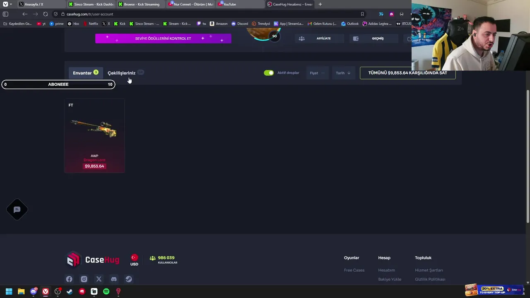
Task: Sort inventory by Tarih
Action: click(343, 73)
